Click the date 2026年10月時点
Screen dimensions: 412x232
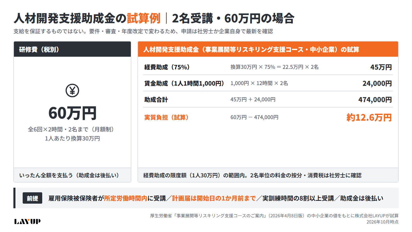click(x=382, y=222)
